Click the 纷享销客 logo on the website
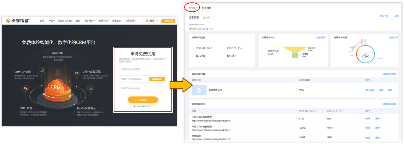The width and height of the screenshot is (404, 144). tap(17, 21)
